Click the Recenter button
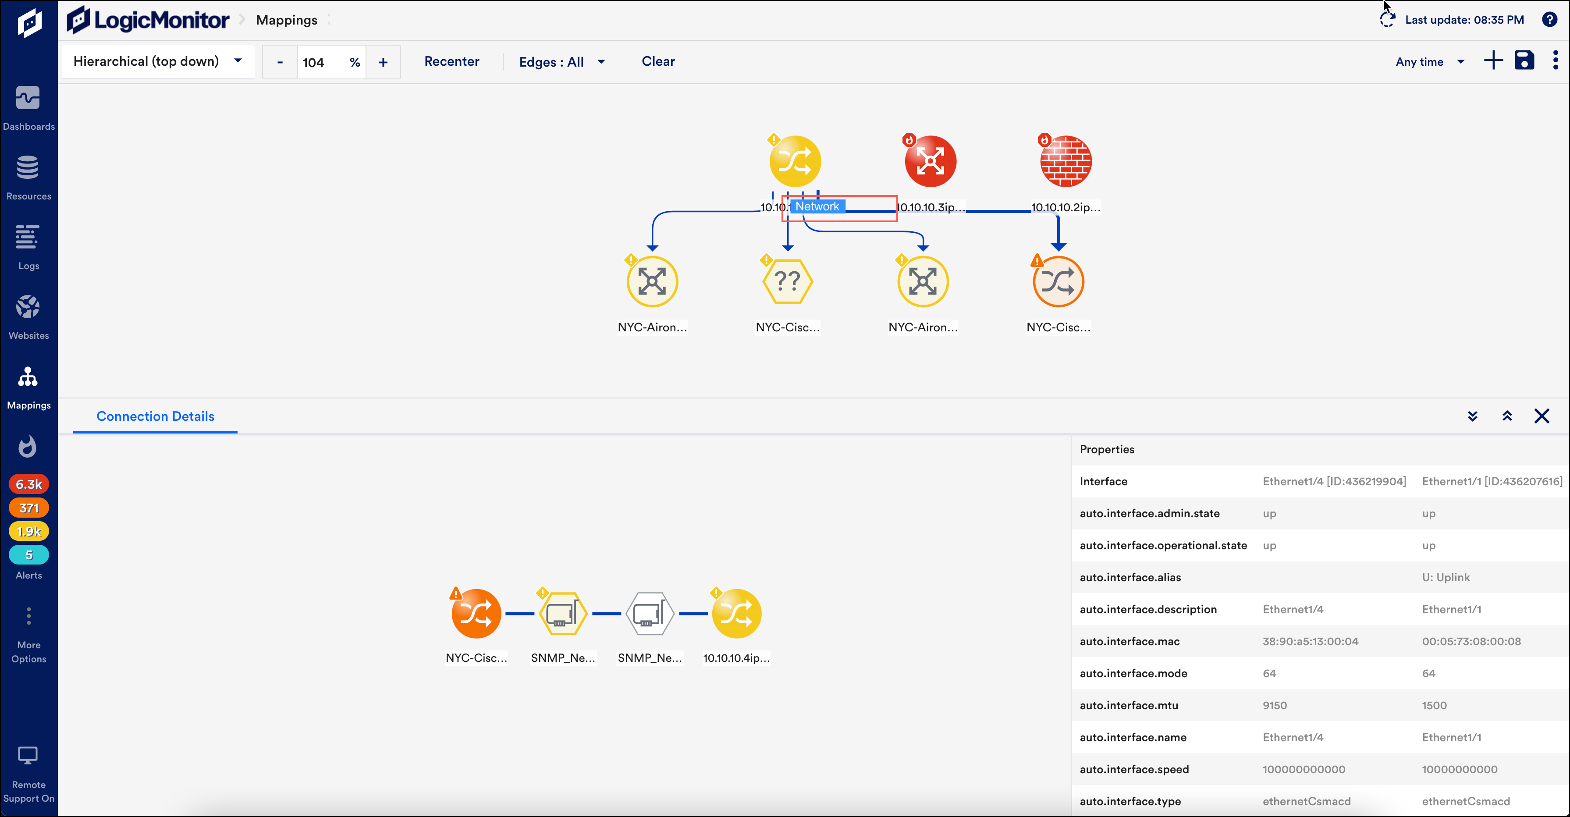 coord(451,61)
